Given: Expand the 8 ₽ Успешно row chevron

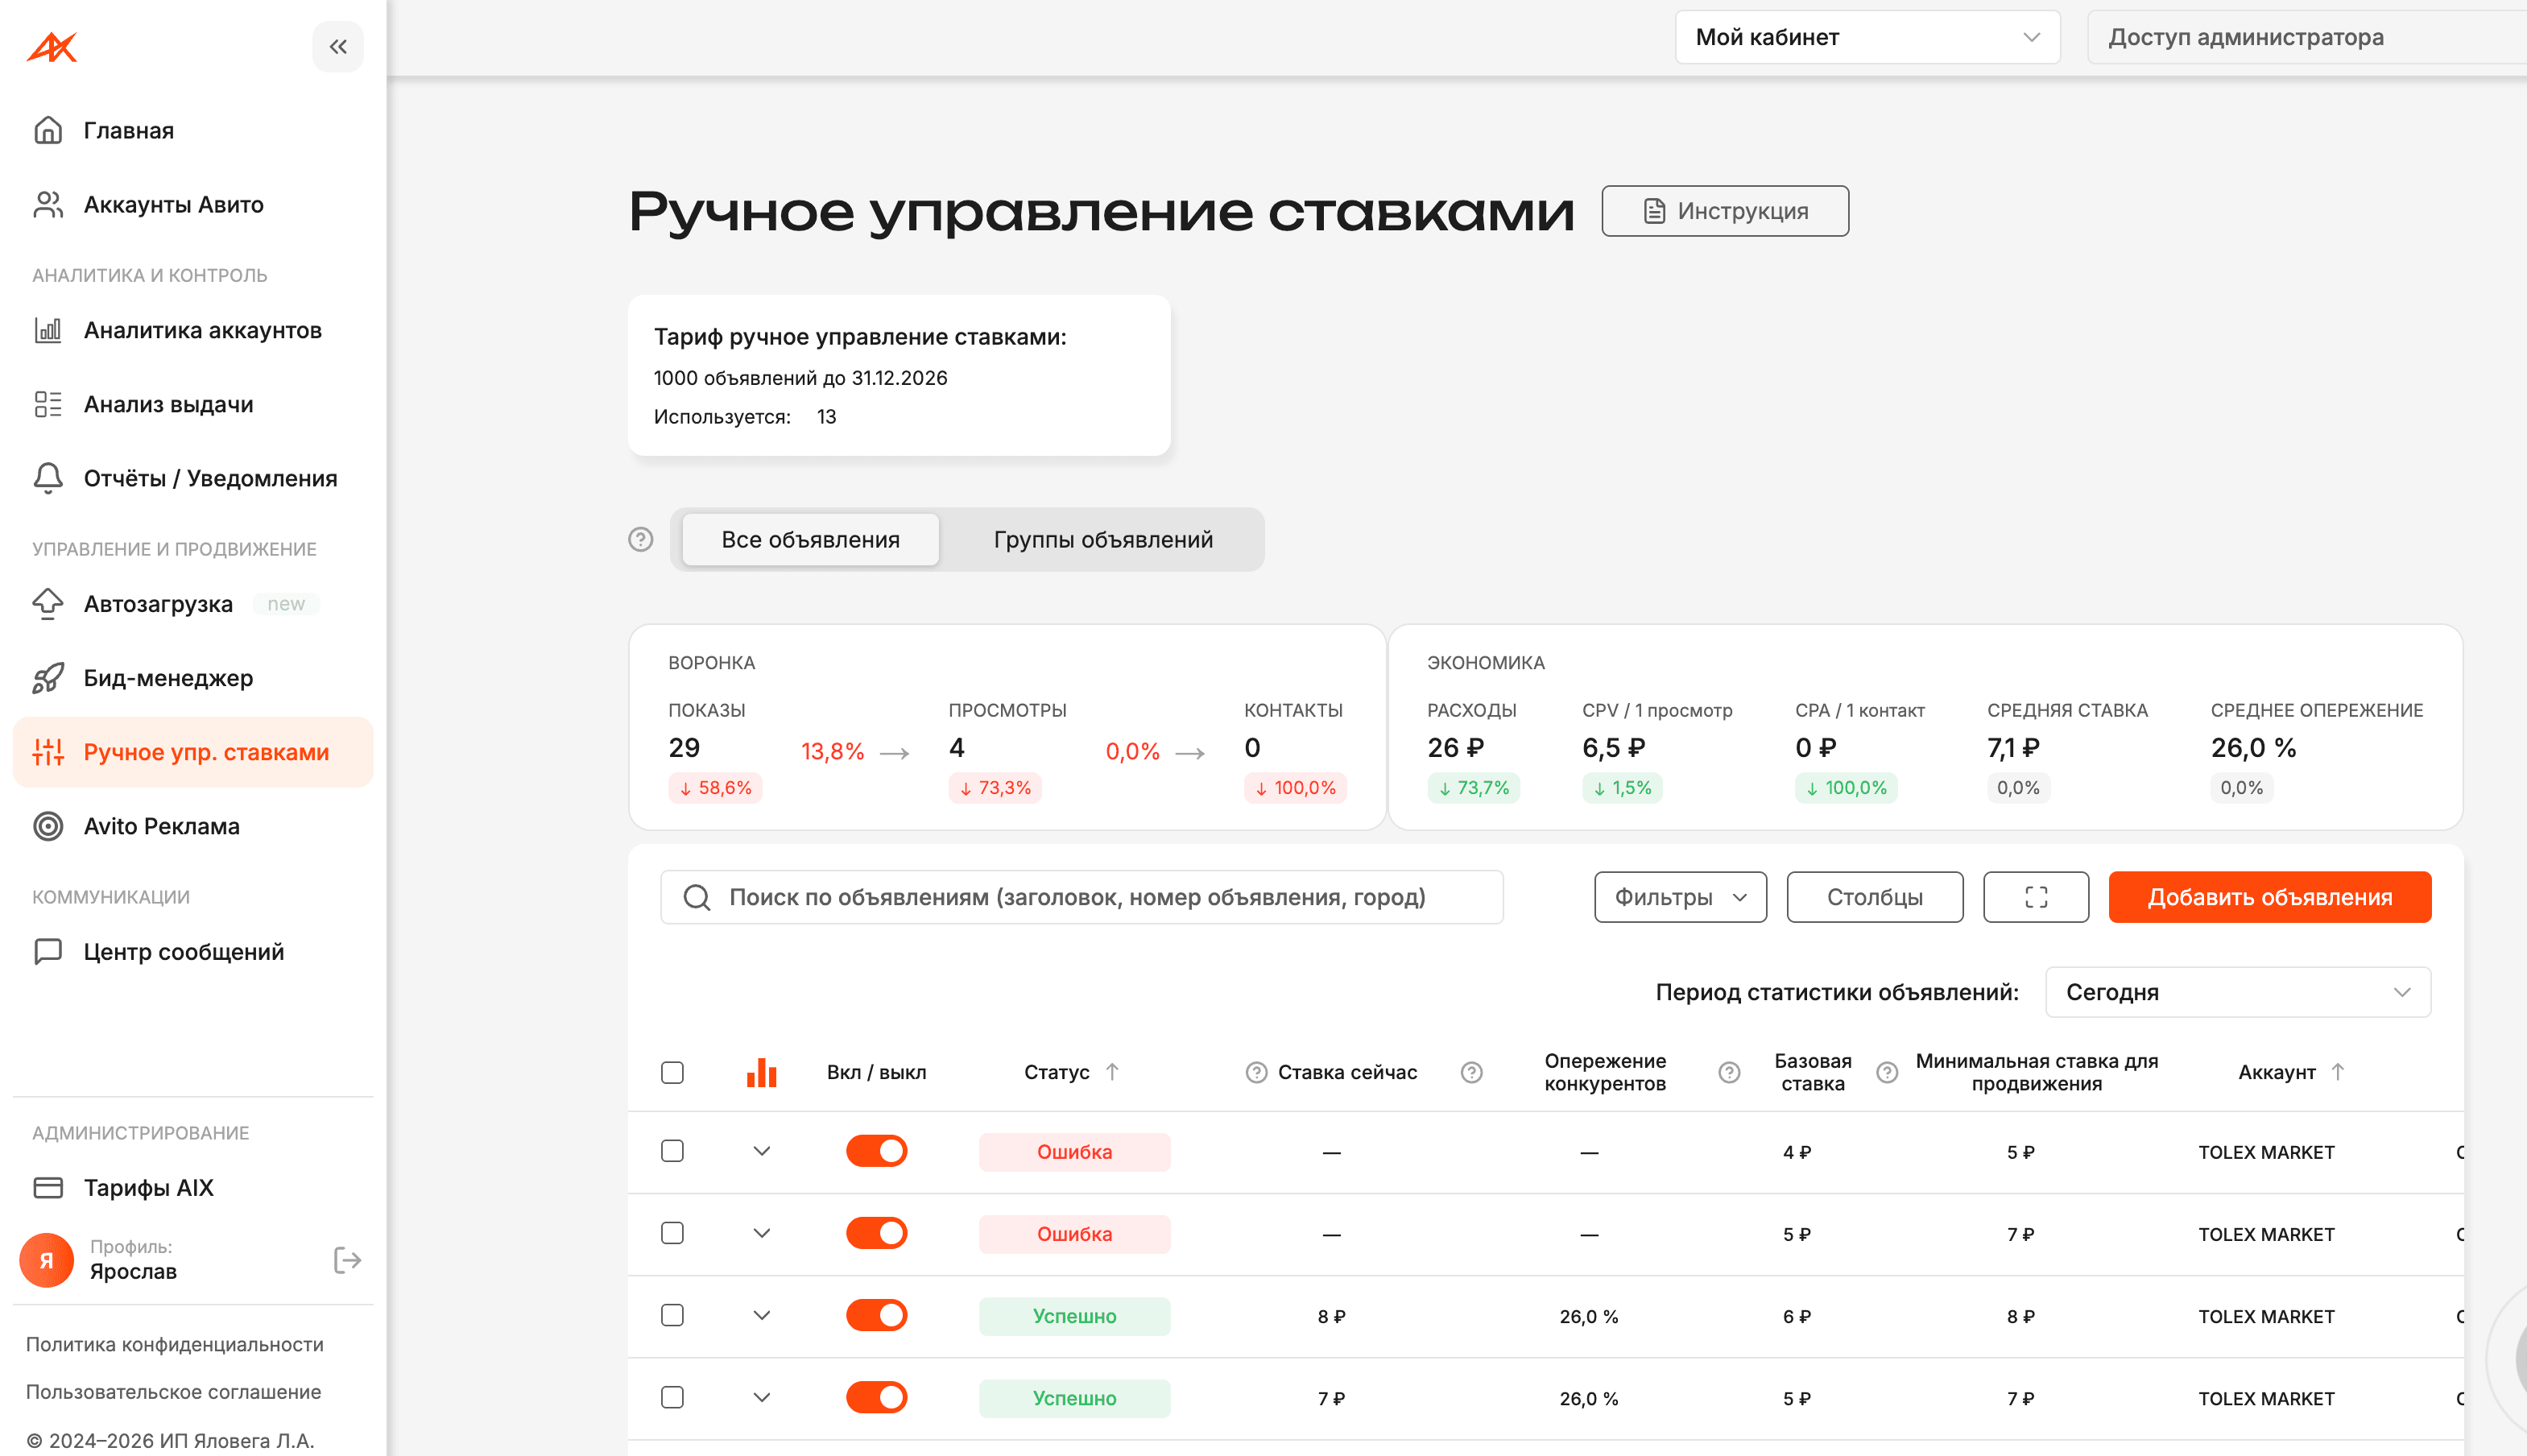Looking at the screenshot, I should point(762,1315).
